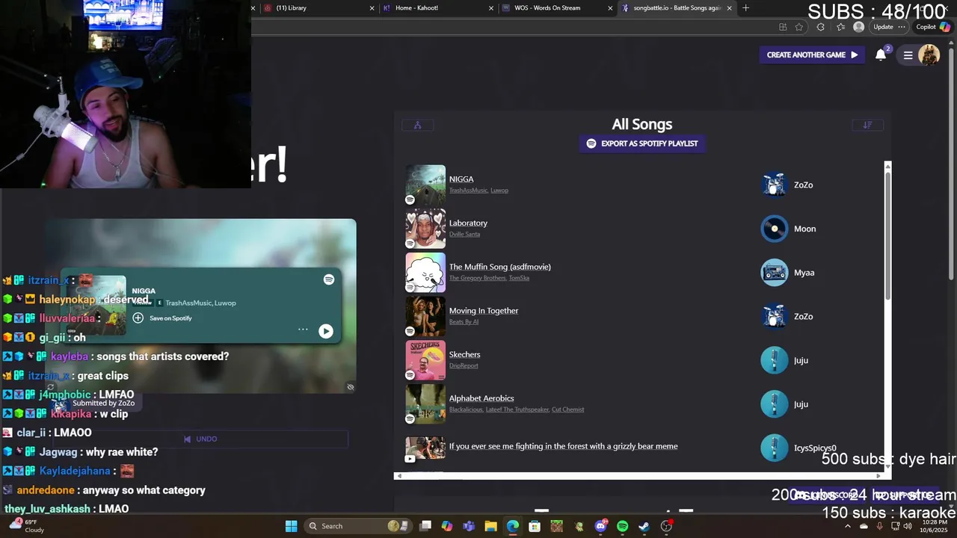This screenshot has height=538, width=957.
Task: Open the first song's title link
Action: (x=461, y=179)
